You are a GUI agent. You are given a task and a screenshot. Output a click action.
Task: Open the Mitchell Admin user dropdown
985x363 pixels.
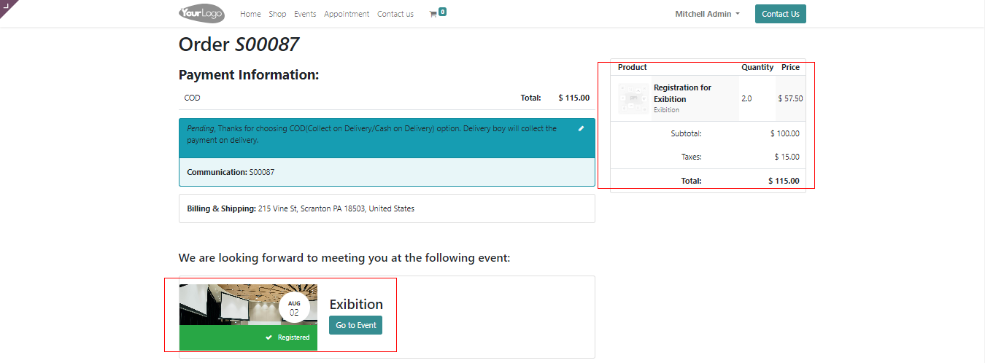tap(706, 14)
